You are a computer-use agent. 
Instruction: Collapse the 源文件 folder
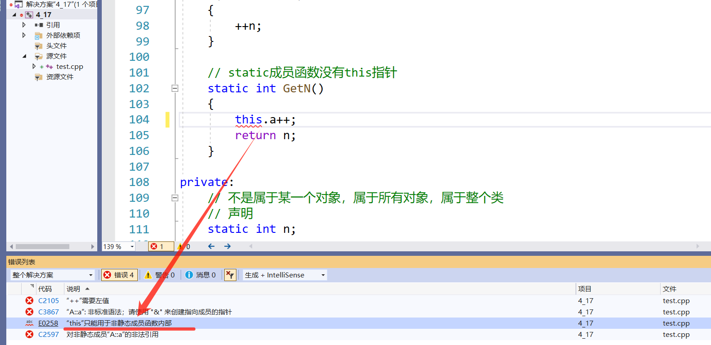point(24,56)
